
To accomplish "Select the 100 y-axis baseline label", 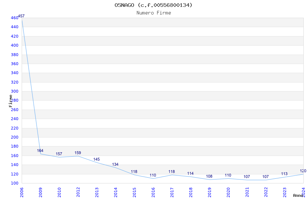I will (x=14, y=183).
